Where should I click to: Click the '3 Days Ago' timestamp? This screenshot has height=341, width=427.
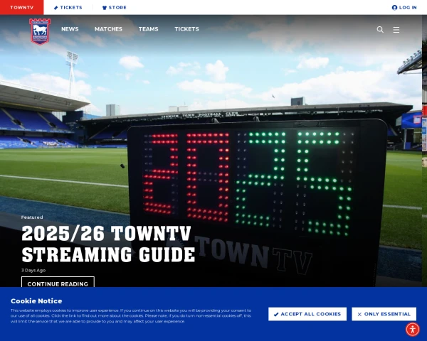(x=33, y=270)
